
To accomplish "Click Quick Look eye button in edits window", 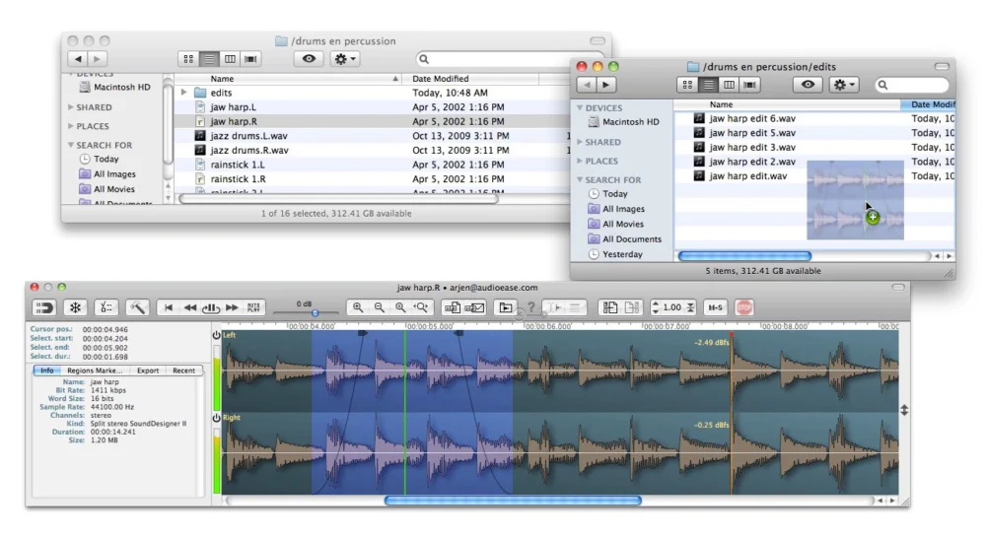I will (x=809, y=85).
